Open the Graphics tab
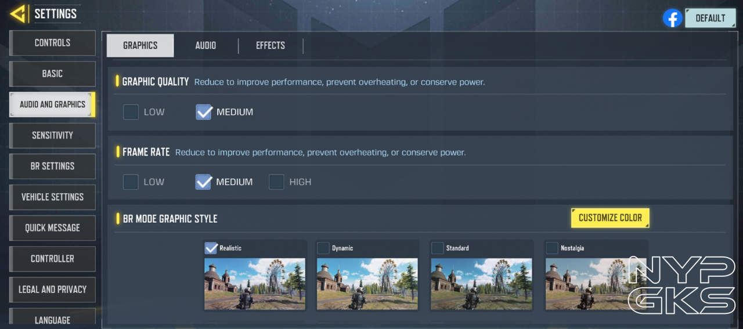This screenshot has height=329, width=743. click(140, 45)
